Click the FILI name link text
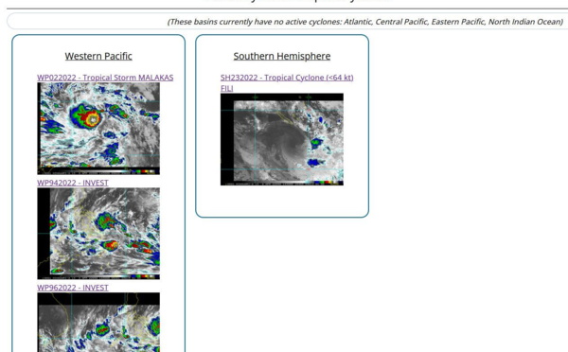 point(227,88)
